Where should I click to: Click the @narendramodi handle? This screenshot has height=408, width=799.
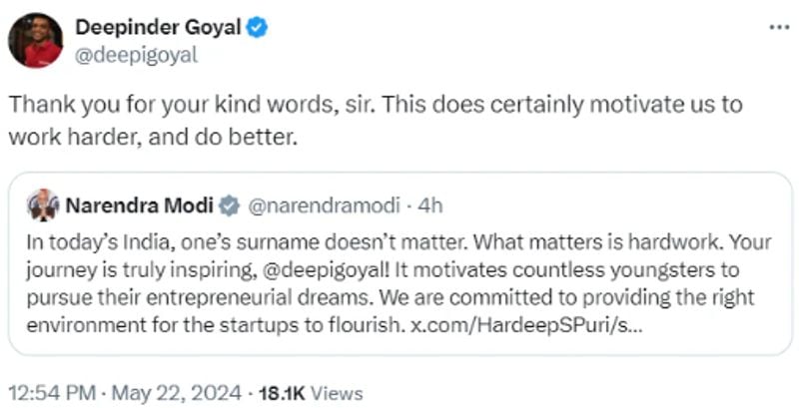point(324,206)
